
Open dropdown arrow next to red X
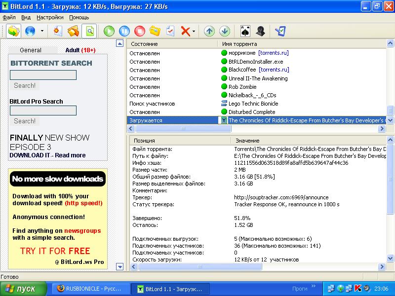[x=194, y=32]
